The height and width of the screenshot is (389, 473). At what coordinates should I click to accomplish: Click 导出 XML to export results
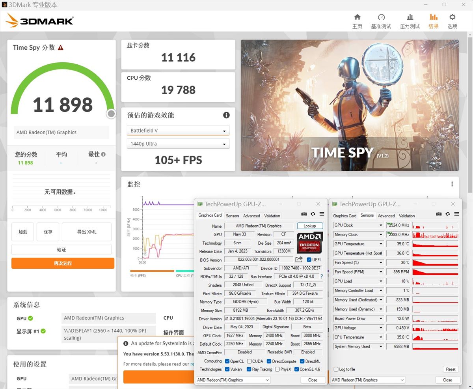pos(86,232)
